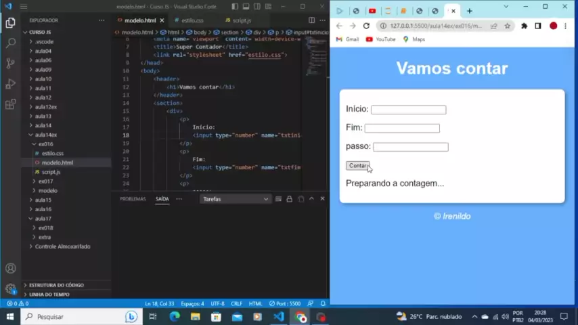578x325 pixels.
Task: Open the Search view in activity bar
Action: tap(10, 43)
